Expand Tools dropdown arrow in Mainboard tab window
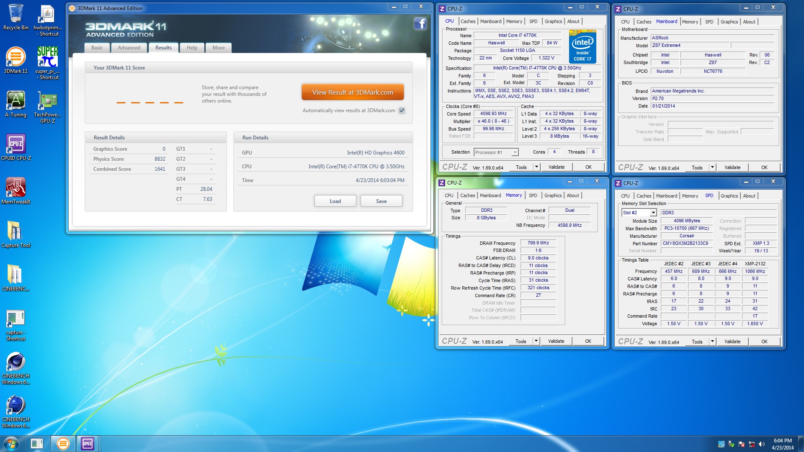804x452 pixels. (x=712, y=167)
